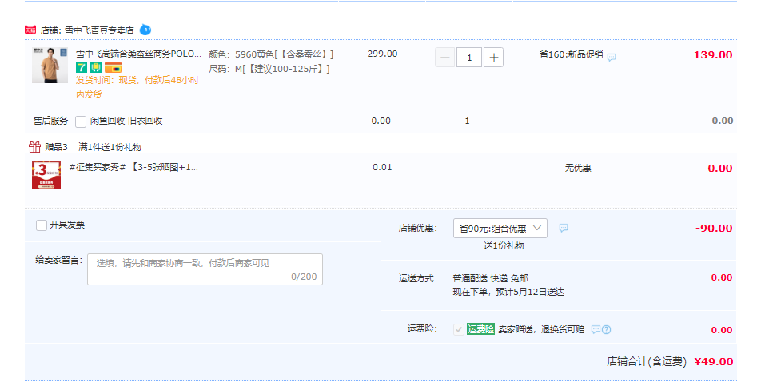
Task: Click the 现在下单，预计5月12日送达 delivery estimate
Action: pos(508,292)
